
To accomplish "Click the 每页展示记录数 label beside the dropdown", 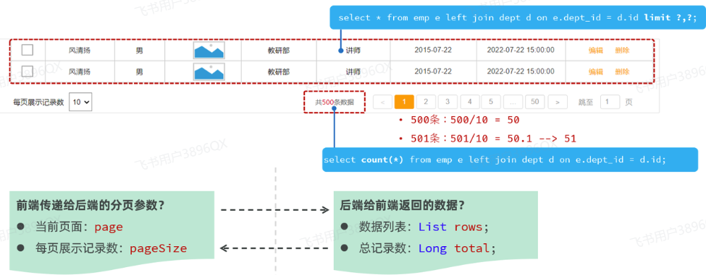I will tap(38, 102).
